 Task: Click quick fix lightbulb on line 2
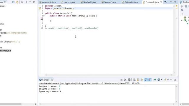(x=40, y=8)
